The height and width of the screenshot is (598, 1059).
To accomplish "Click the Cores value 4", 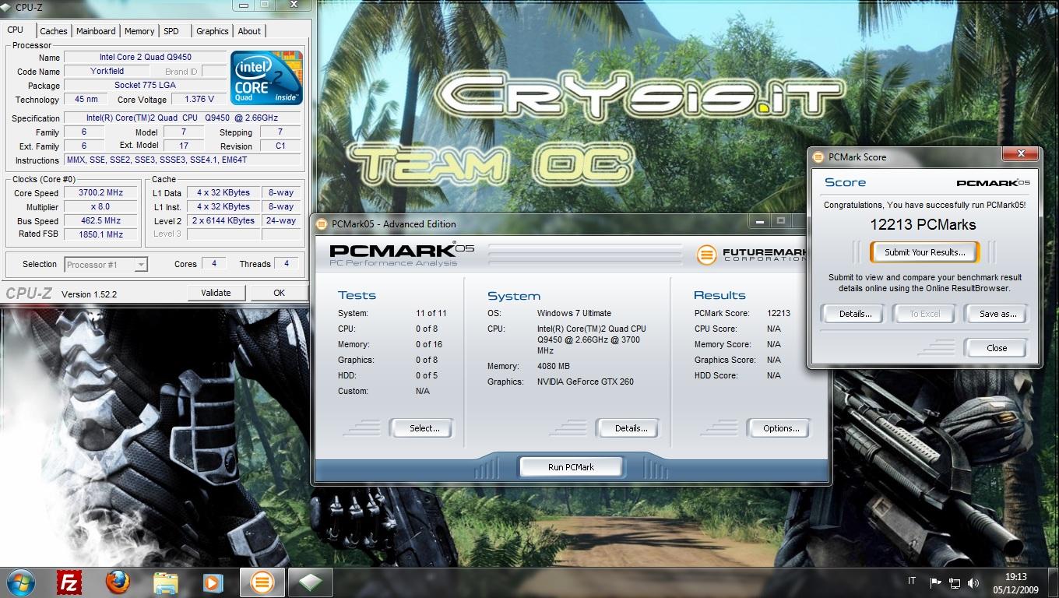I will pos(214,264).
